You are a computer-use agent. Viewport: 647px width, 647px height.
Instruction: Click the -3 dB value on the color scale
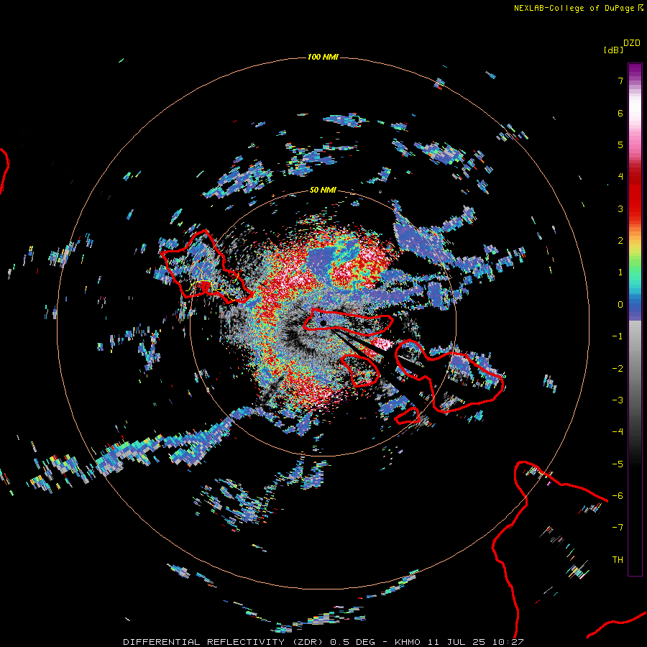tap(618, 400)
